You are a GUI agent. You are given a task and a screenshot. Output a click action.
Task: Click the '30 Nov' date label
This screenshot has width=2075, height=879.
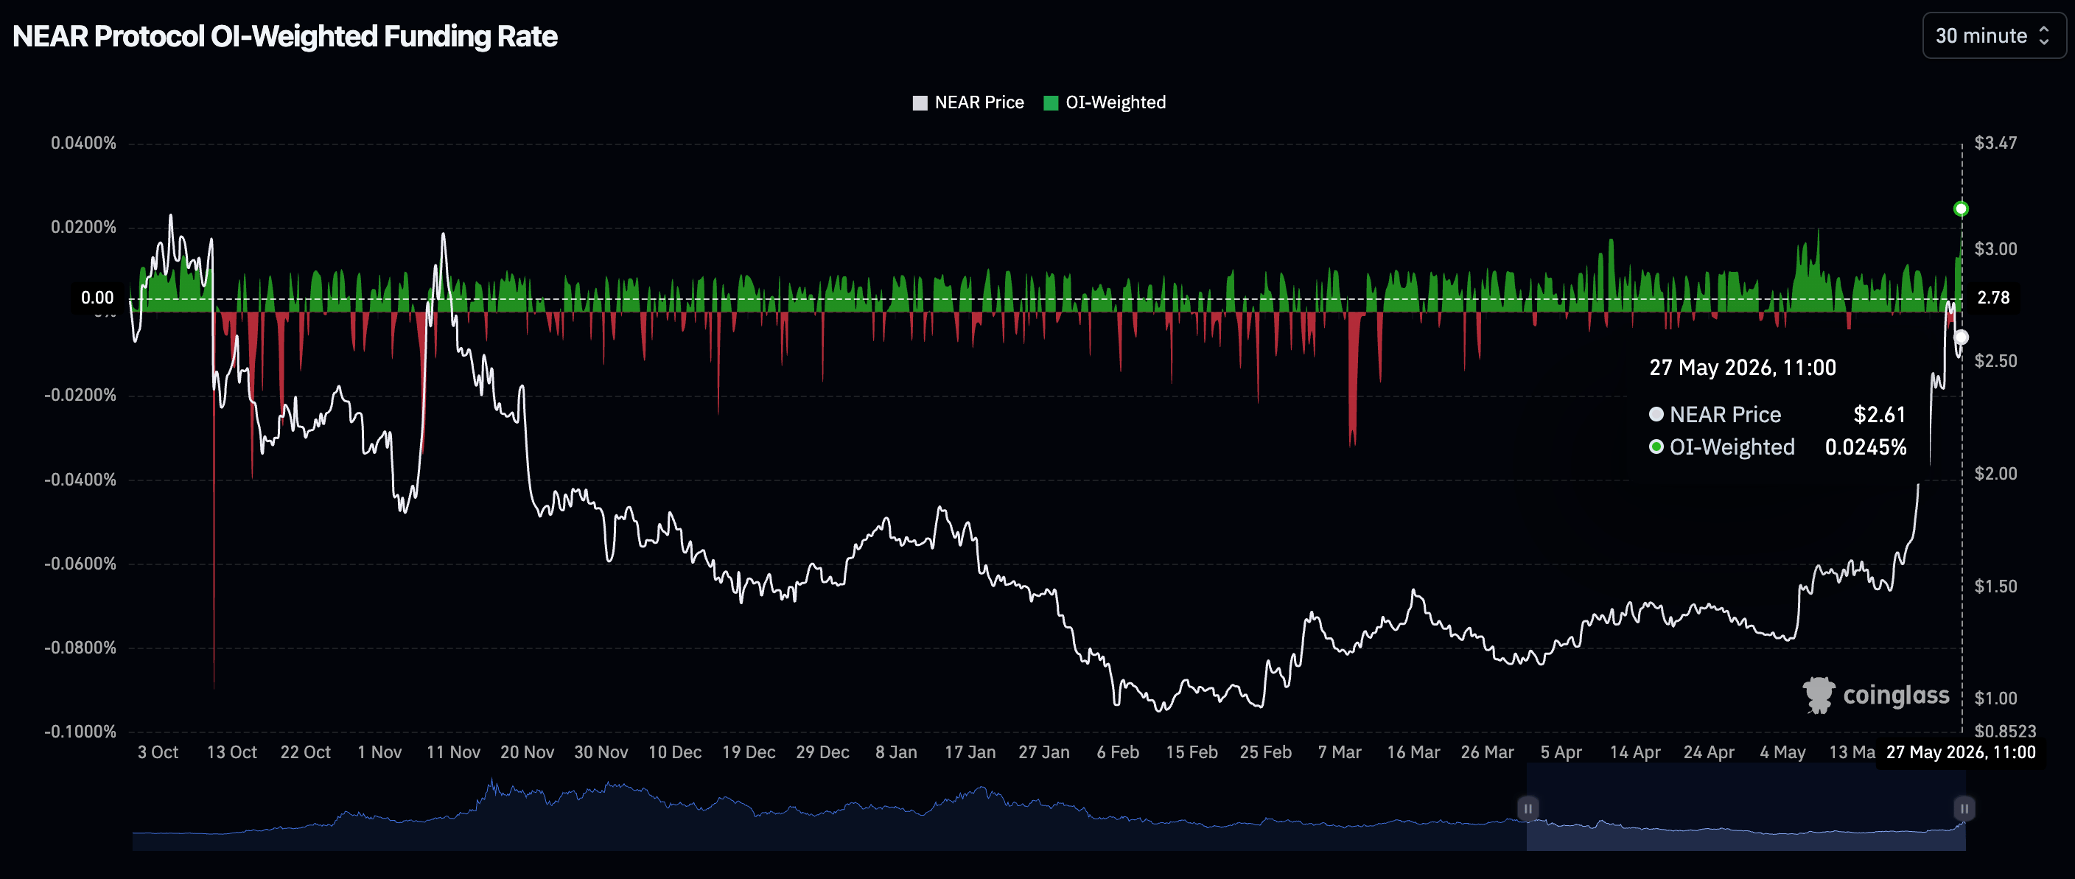(601, 752)
